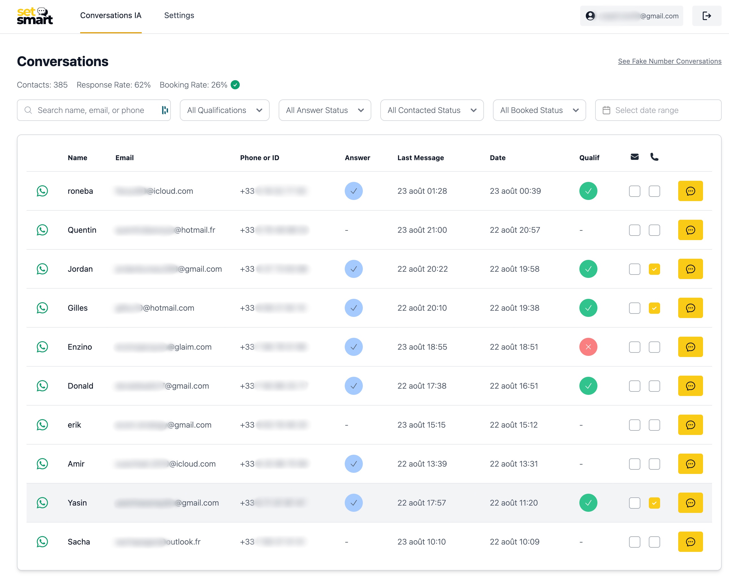This screenshot has height=579, width=729.
Task: Open chat for erik's conversation
Action: 690,425
